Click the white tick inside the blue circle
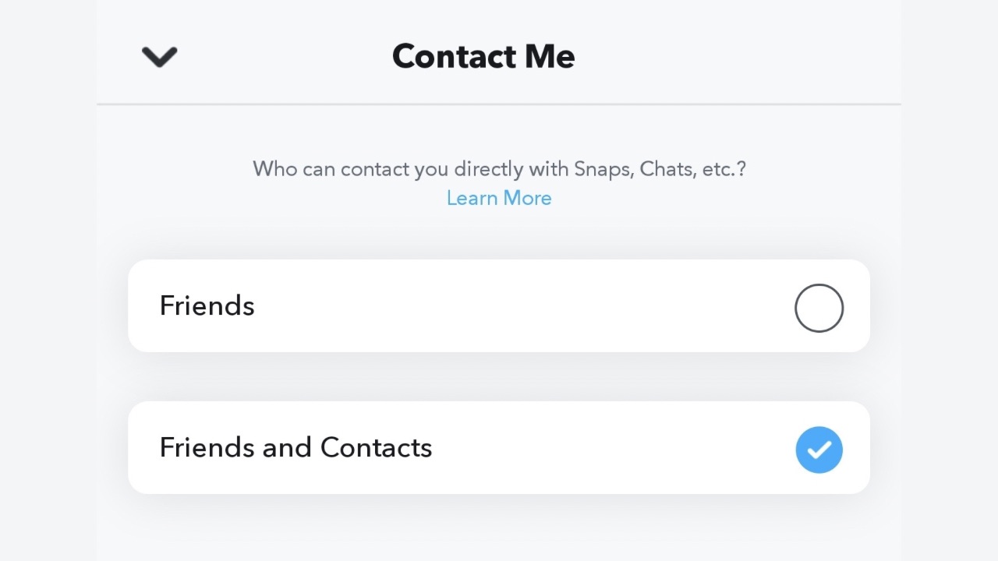The height and width of the screenshot is (561, 998). pyautogui.click(x=819, y=450)
